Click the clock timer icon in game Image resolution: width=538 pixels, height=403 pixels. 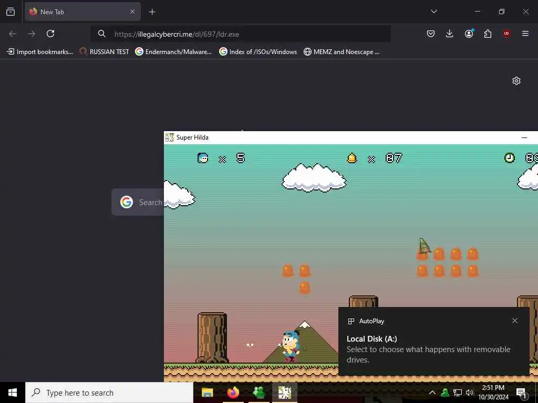tap(510, 158)
